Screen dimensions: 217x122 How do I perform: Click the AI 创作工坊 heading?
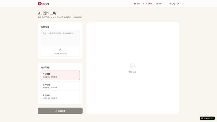[47, 13]
